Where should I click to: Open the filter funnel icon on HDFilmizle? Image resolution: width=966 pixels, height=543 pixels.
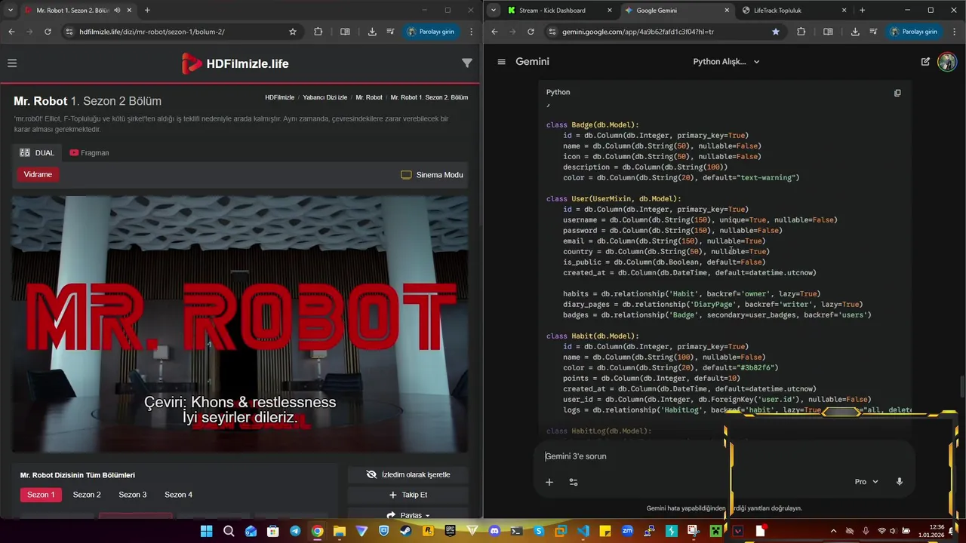(467, 63)
